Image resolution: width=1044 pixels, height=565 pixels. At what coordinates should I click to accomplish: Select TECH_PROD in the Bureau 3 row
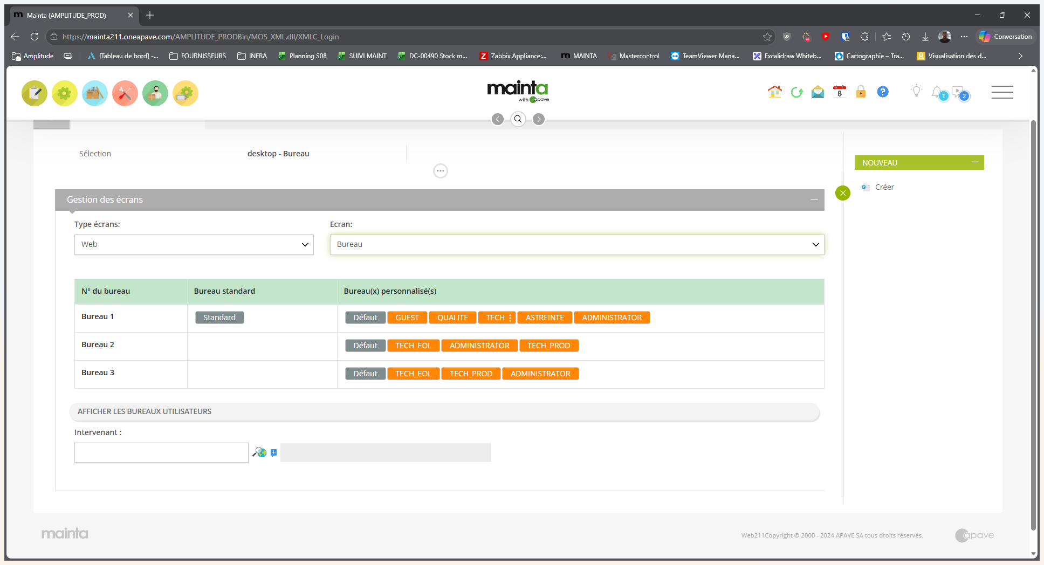[471, 374]
